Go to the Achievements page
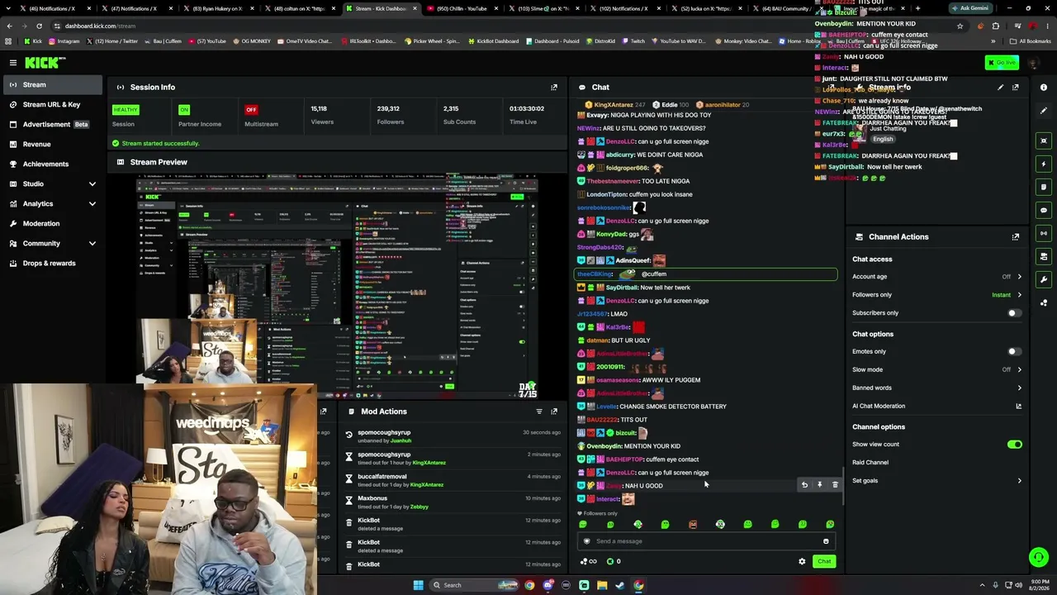 (51, 164)
